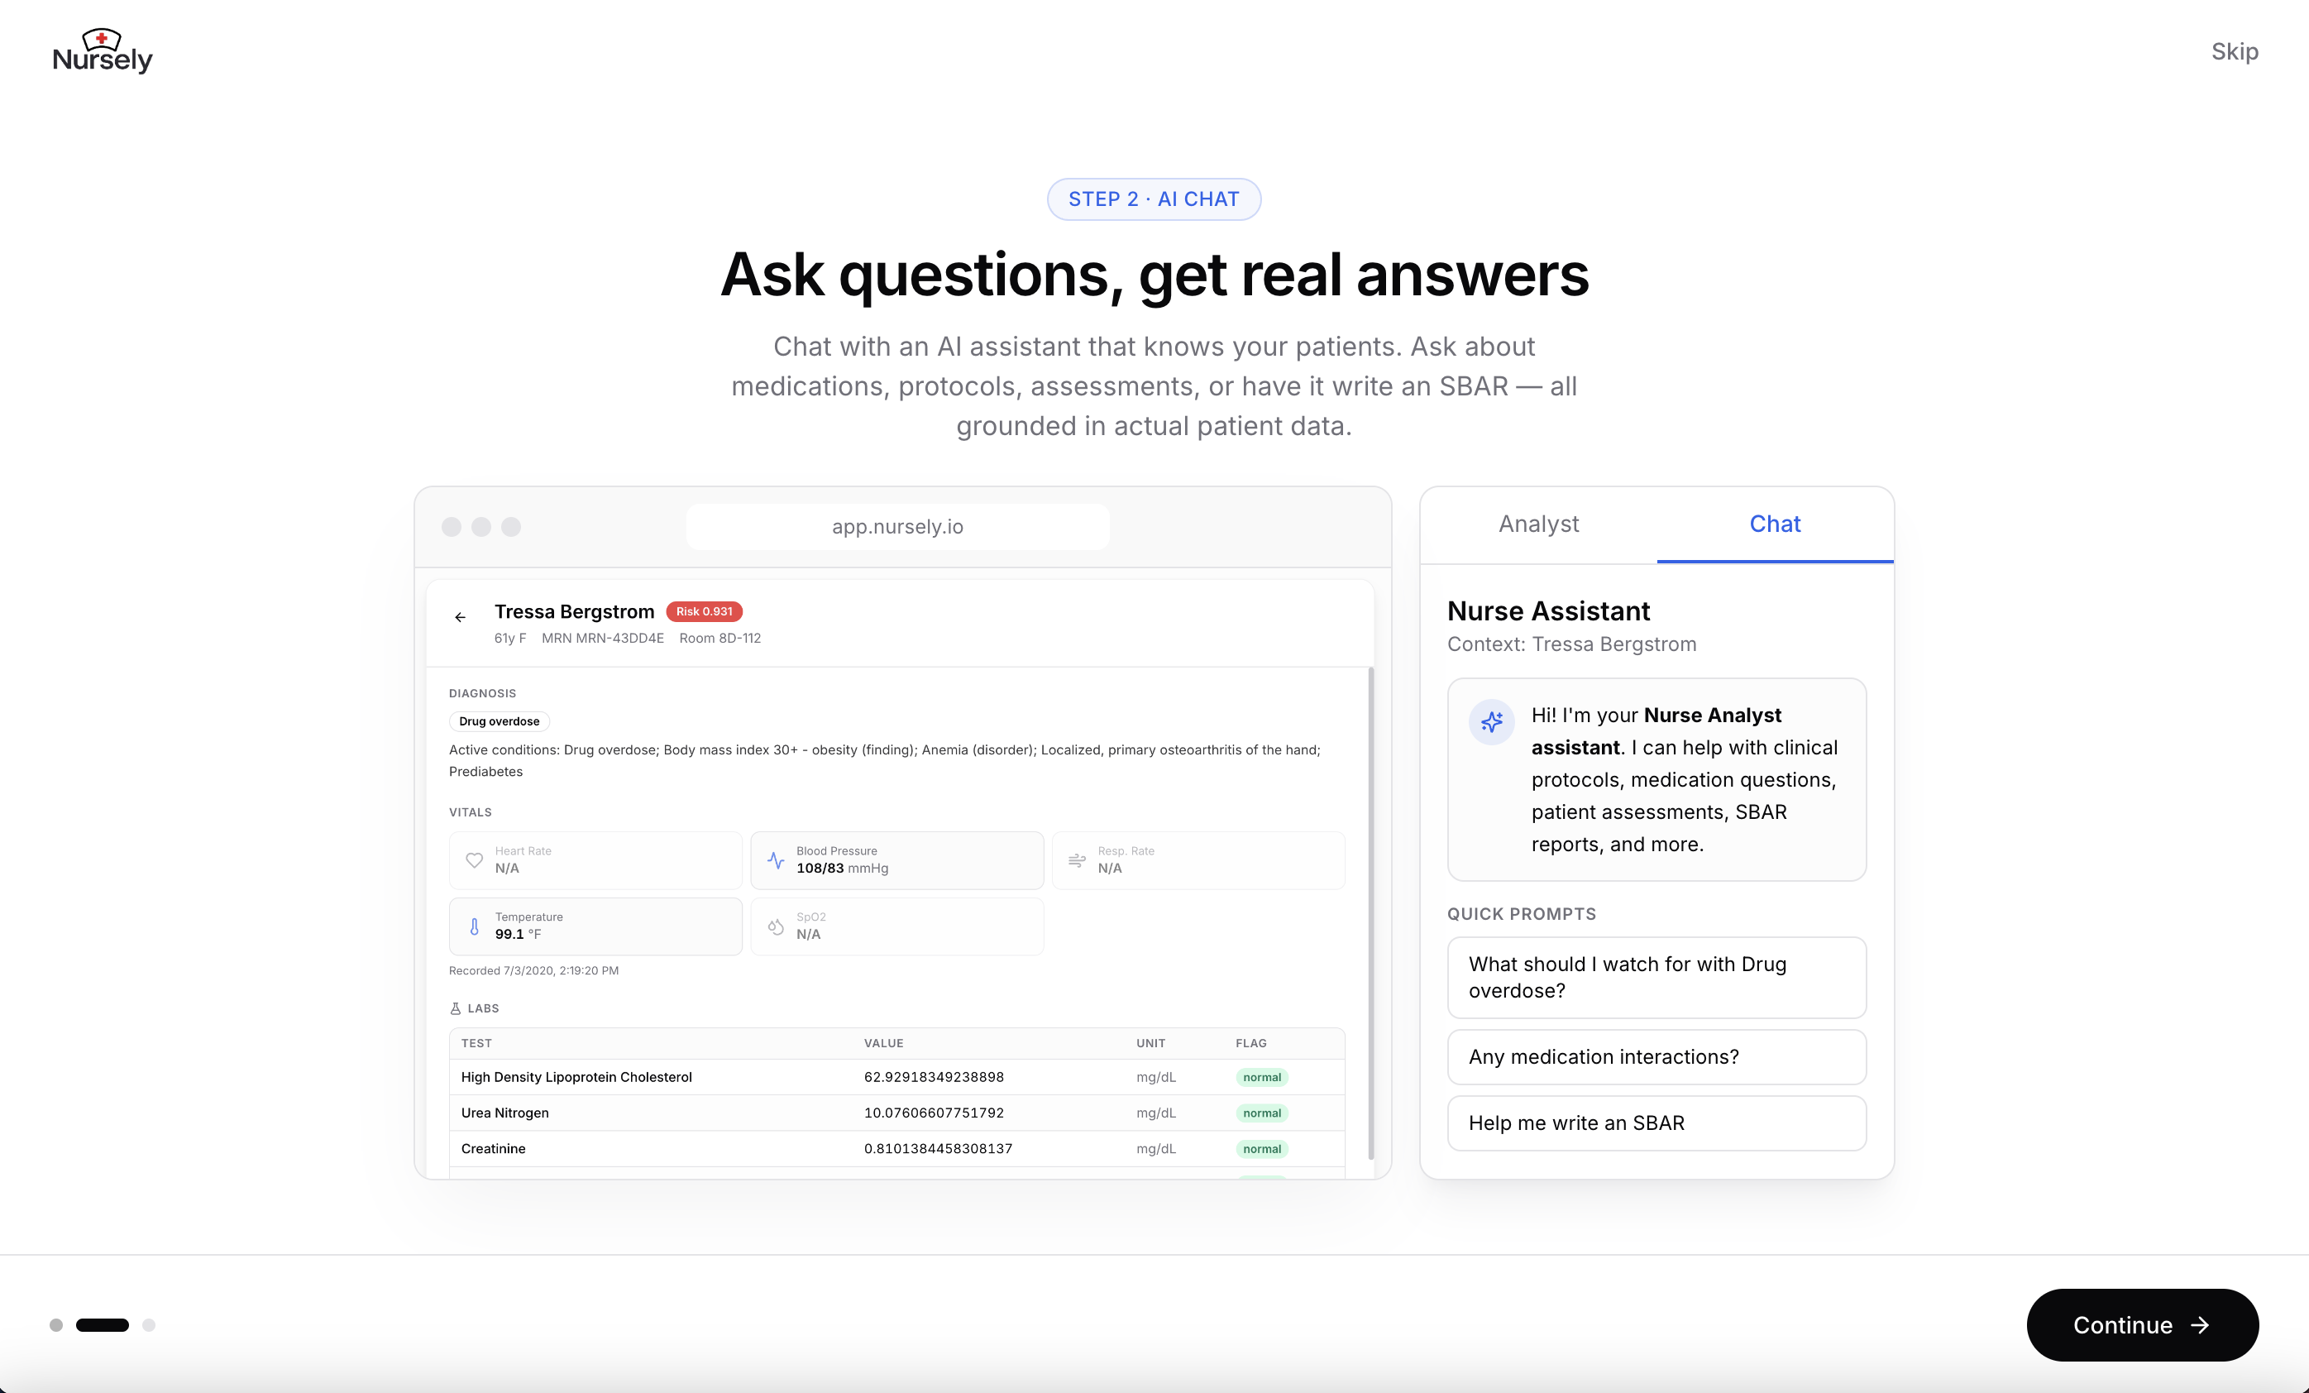This screenshot has width=2309, height=1393.
Task: Click the SpO2 droplet icon
Action: (776, 926)
